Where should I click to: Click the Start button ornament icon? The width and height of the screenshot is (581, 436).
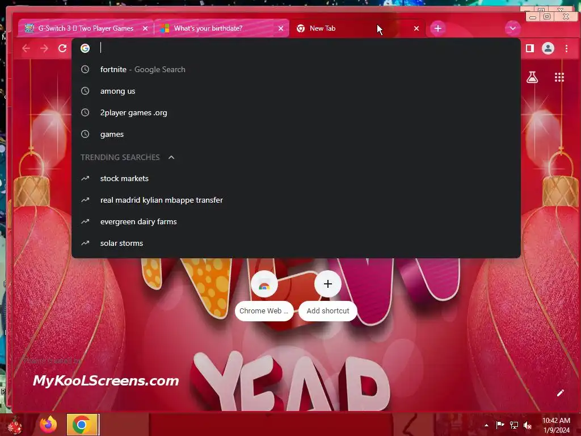pos(14,425)
